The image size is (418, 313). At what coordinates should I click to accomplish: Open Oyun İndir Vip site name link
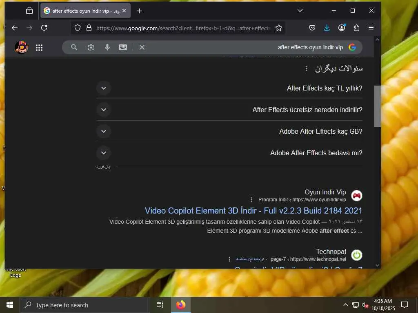click(x=325, y=192)
